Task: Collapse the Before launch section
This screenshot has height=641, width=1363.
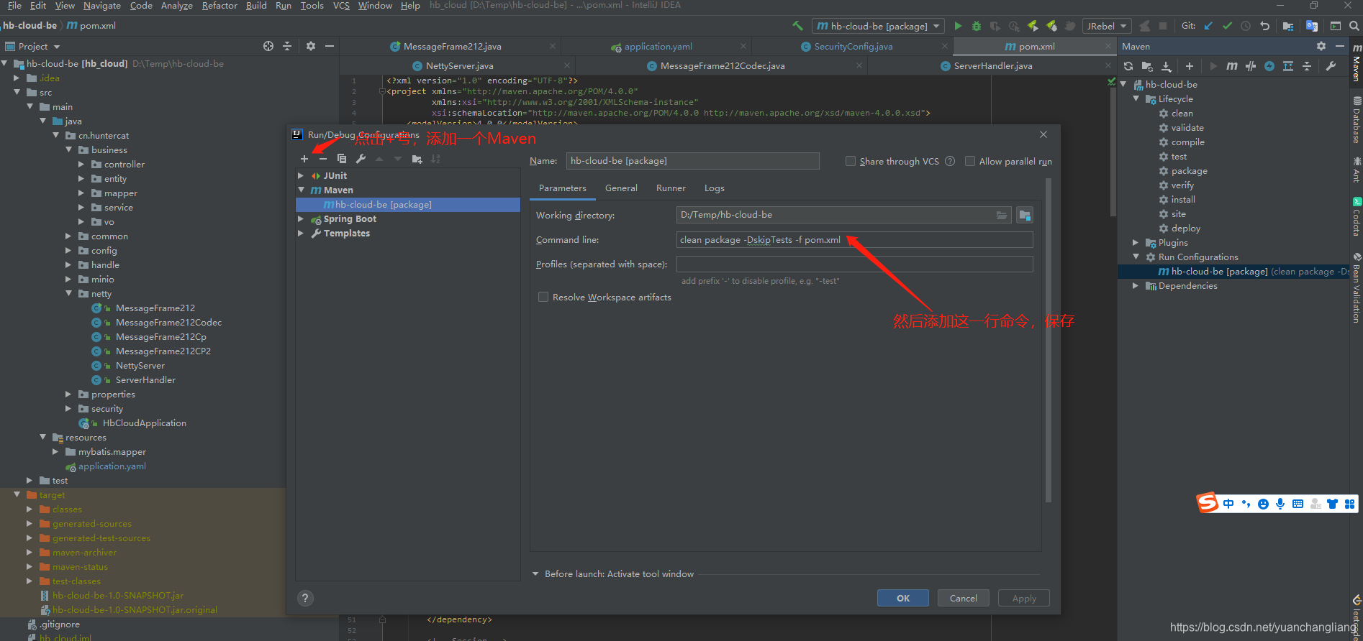Action: [535, 573]
